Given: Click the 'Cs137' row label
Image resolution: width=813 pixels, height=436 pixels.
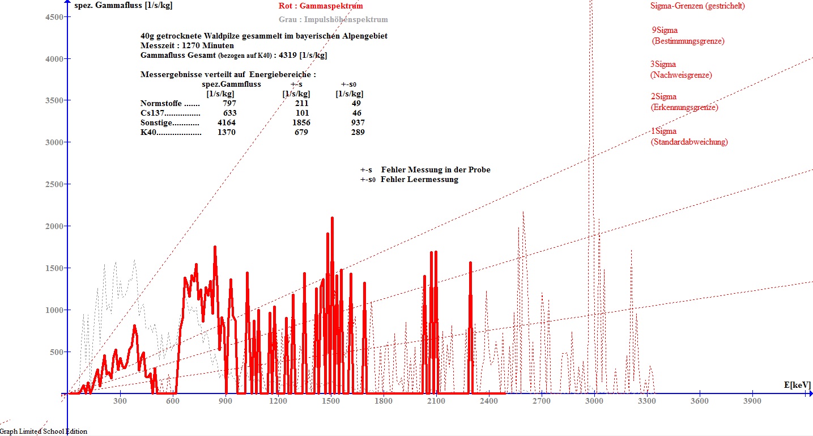Looking at the screenshot, I should 170,113.
